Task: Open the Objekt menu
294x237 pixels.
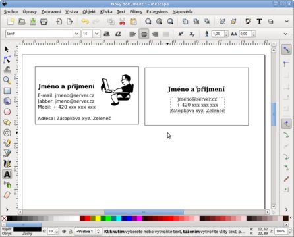Action: point(89,11)
